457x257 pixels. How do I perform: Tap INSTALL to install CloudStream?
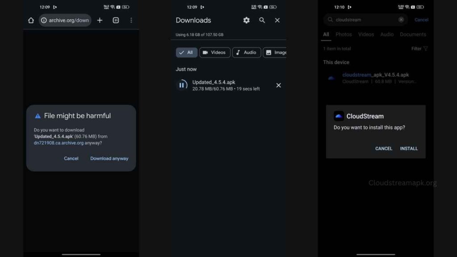click(409, 148)
